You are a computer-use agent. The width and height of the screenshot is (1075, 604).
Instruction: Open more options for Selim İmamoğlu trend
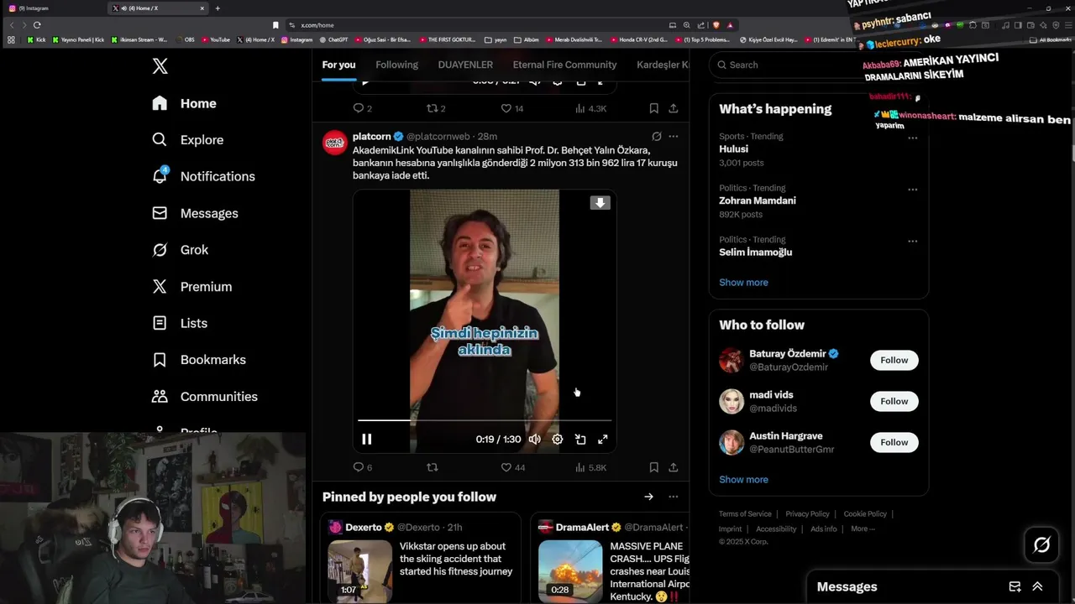(912, 241)
